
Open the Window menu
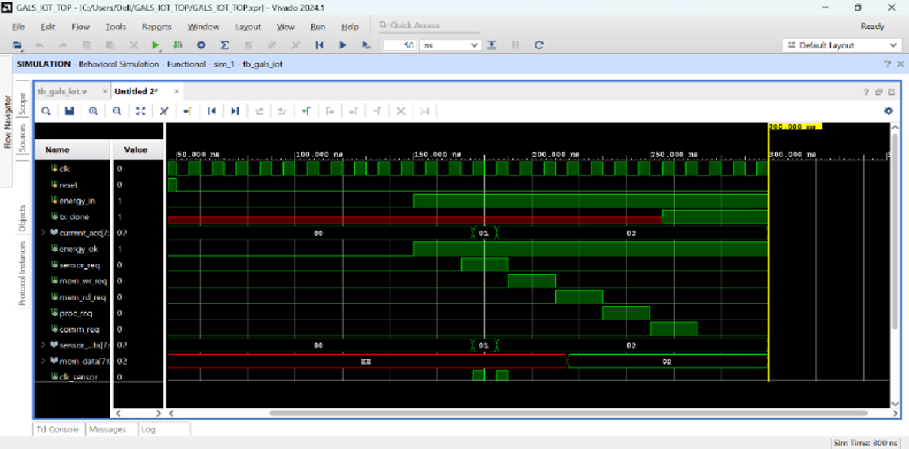point(203,27)
